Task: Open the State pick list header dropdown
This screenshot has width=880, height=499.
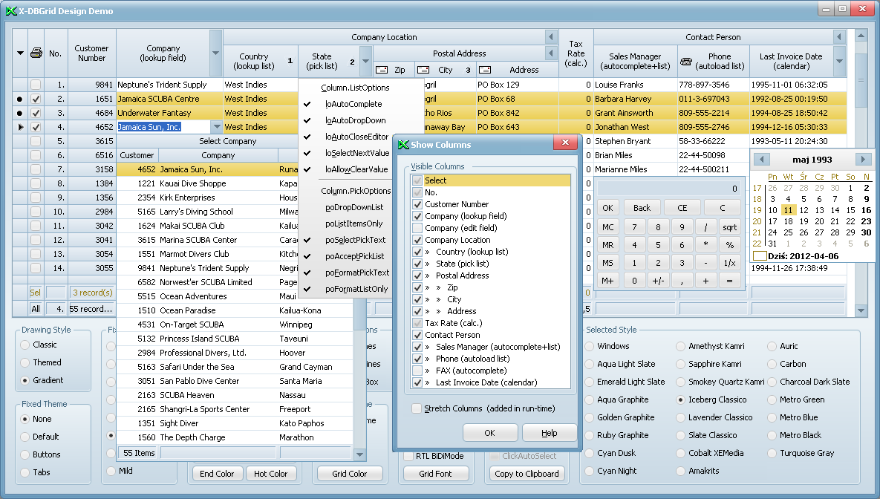Action: coord(365,62)
